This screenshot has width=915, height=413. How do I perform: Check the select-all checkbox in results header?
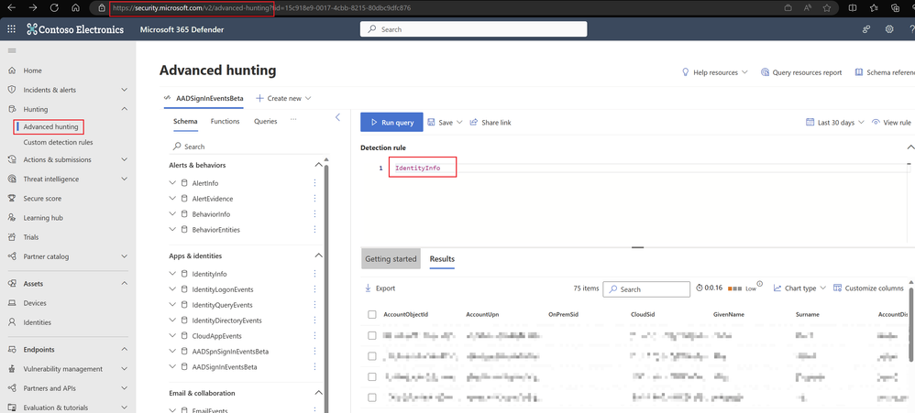point(371,314)
